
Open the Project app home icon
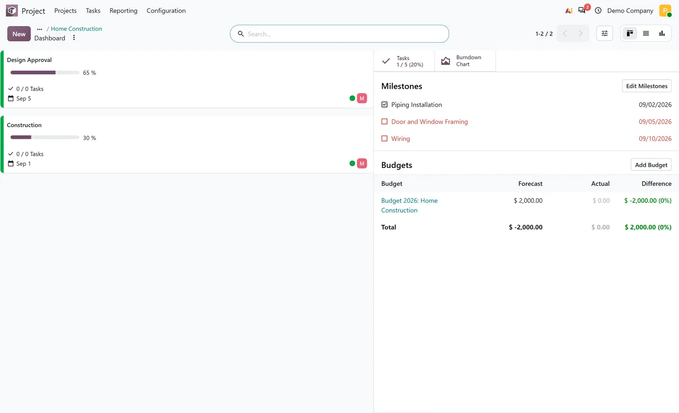[12, 11]
